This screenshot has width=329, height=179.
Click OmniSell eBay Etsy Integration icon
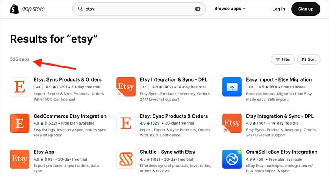tap(232, 159)
